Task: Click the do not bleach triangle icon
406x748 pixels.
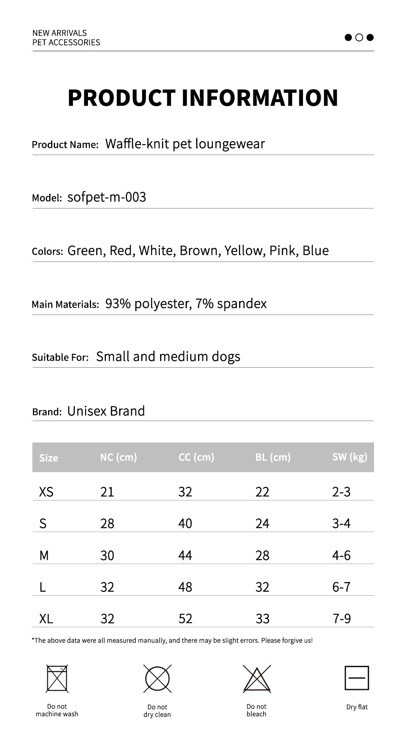Action: click(x=257, y=678)
